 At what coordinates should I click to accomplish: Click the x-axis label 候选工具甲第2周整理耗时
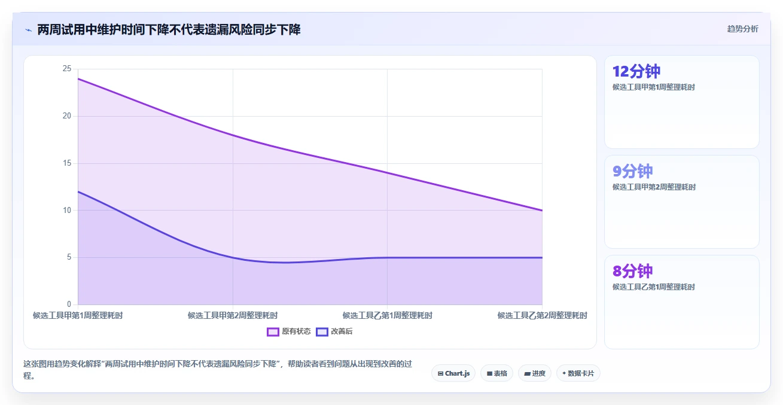[x=233, y=315]
